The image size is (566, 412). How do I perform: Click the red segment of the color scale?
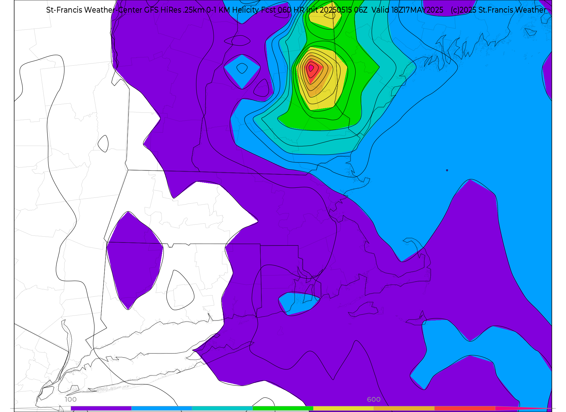click(465, 408)
